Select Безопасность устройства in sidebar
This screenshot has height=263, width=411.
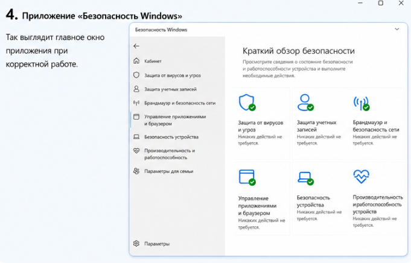click(x=171, y=137)
